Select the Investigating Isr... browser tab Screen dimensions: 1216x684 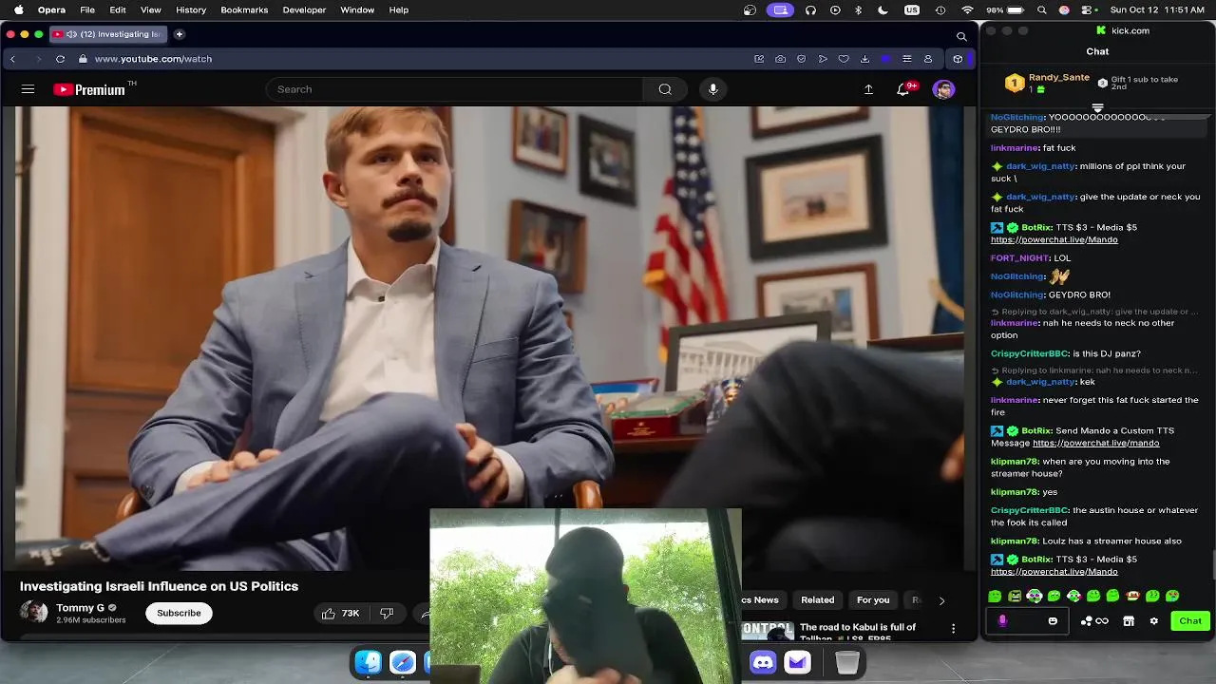pyautogui.click(x=107, y=34)
